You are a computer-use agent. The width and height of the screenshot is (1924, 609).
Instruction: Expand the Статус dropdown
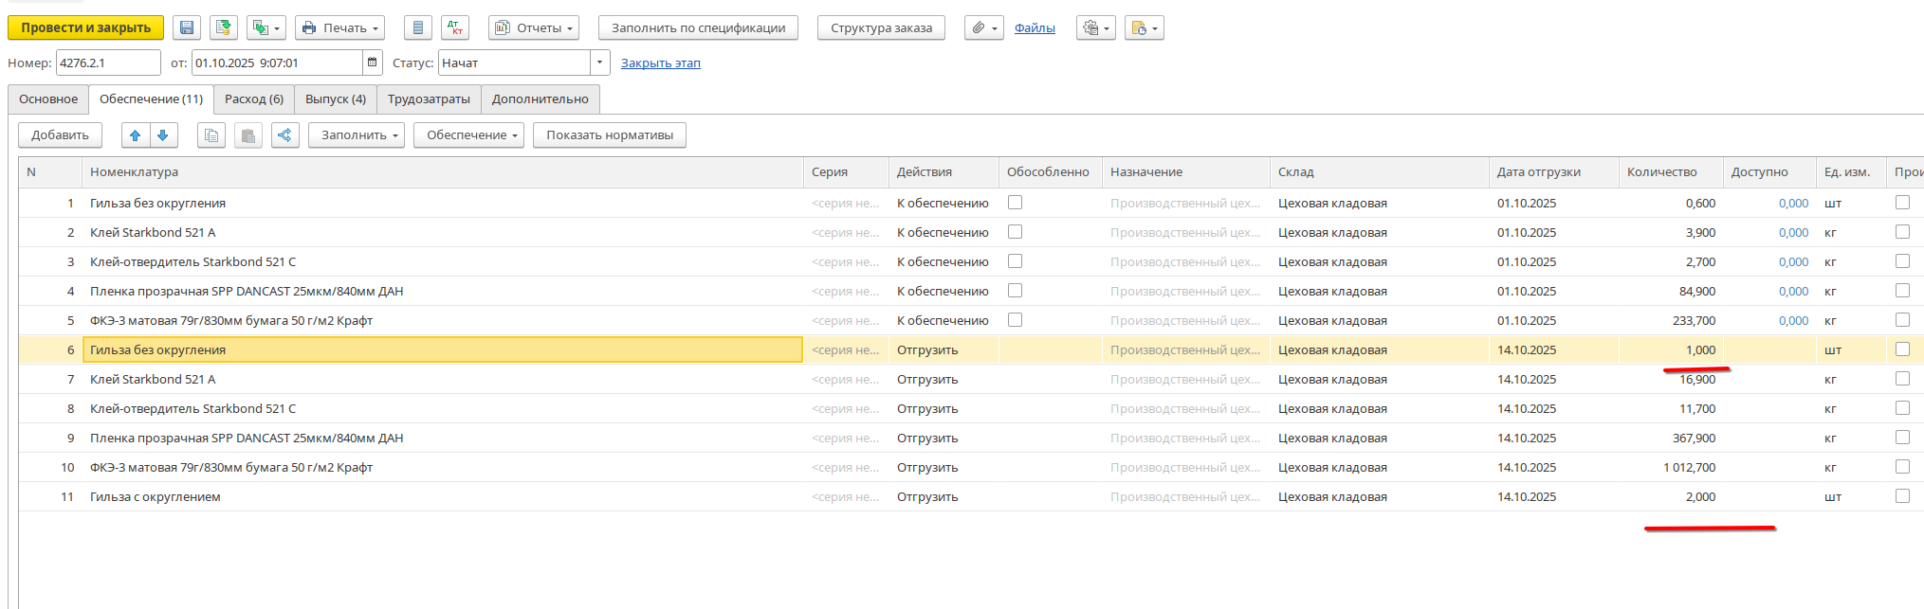click(x=599, y=63)
